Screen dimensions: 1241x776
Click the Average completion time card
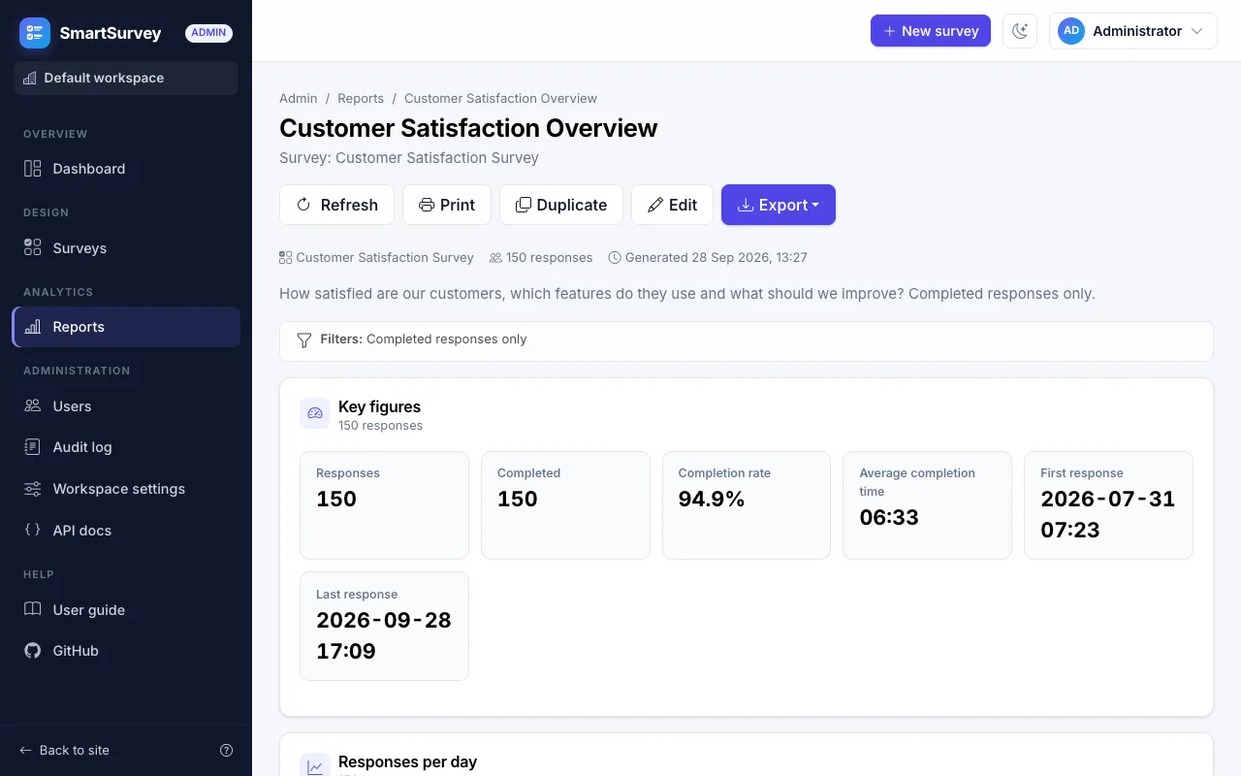tap(927, 505)
